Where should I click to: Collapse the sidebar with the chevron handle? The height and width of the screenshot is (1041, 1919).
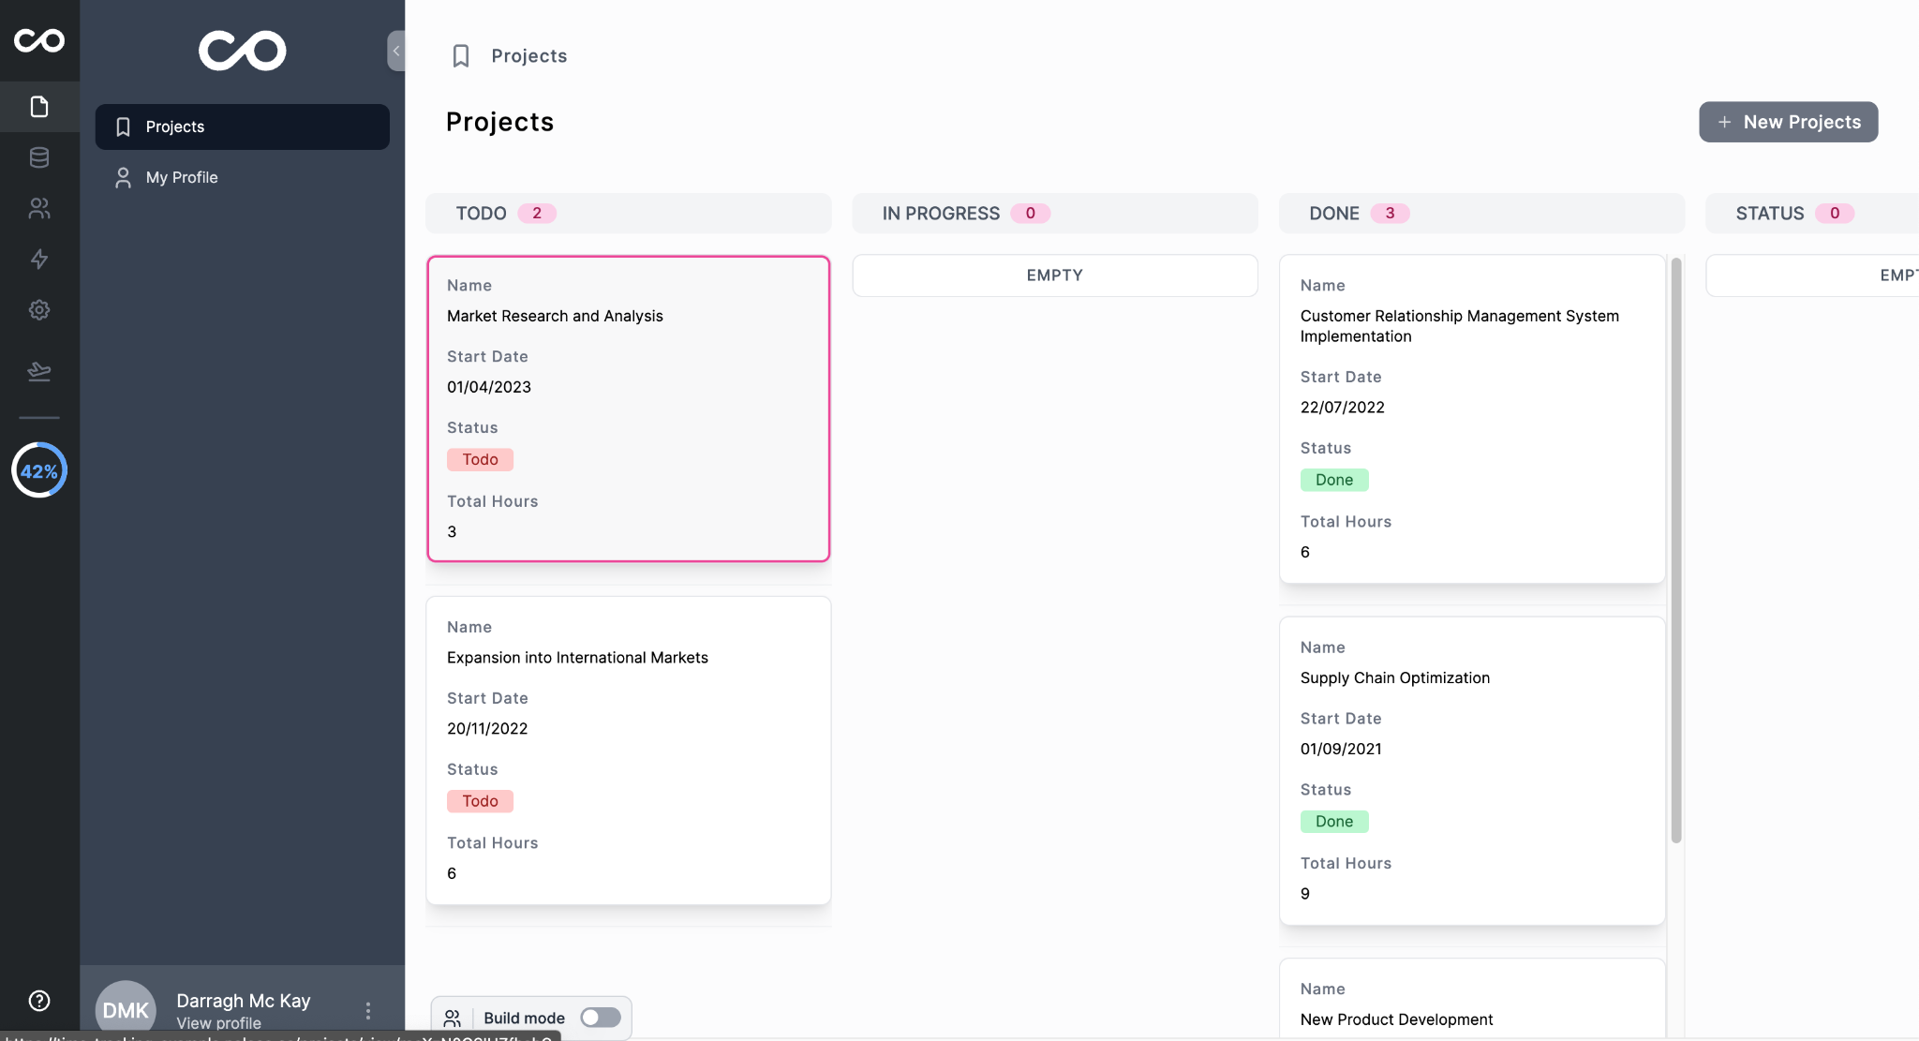pos(396,51)
